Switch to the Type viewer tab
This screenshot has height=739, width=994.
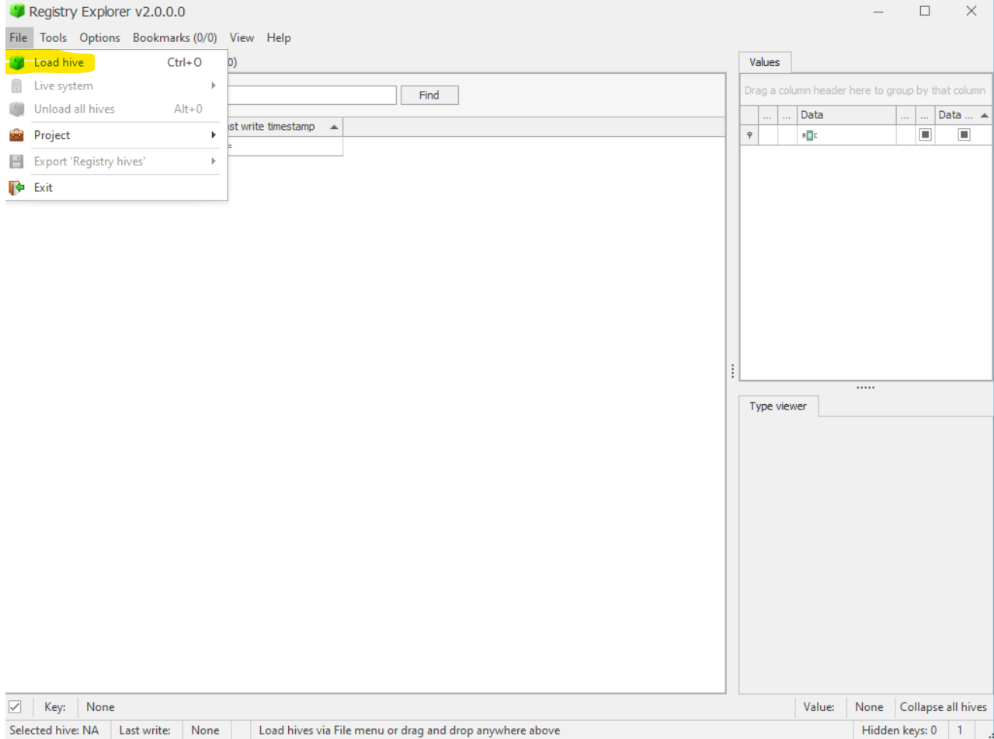(x=778, y=406)
